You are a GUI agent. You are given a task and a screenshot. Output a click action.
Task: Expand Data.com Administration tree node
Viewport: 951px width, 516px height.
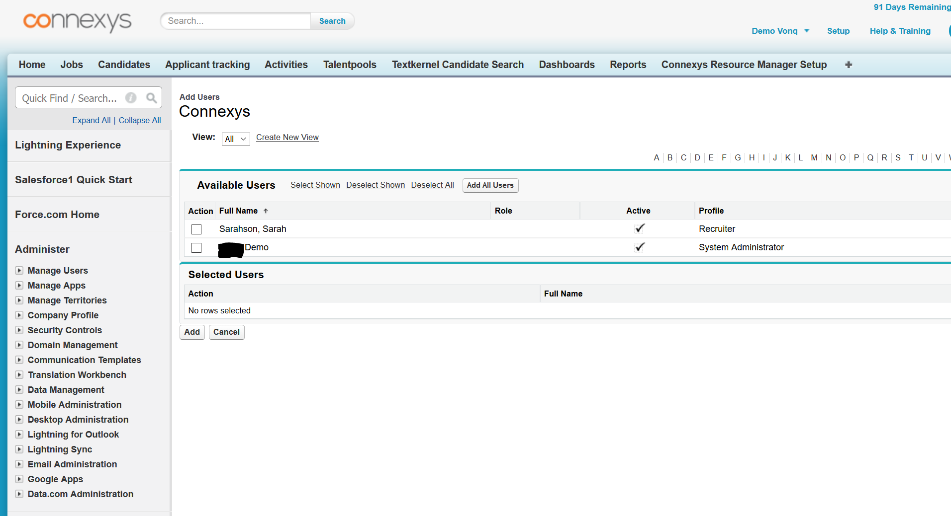coord(19,494)
